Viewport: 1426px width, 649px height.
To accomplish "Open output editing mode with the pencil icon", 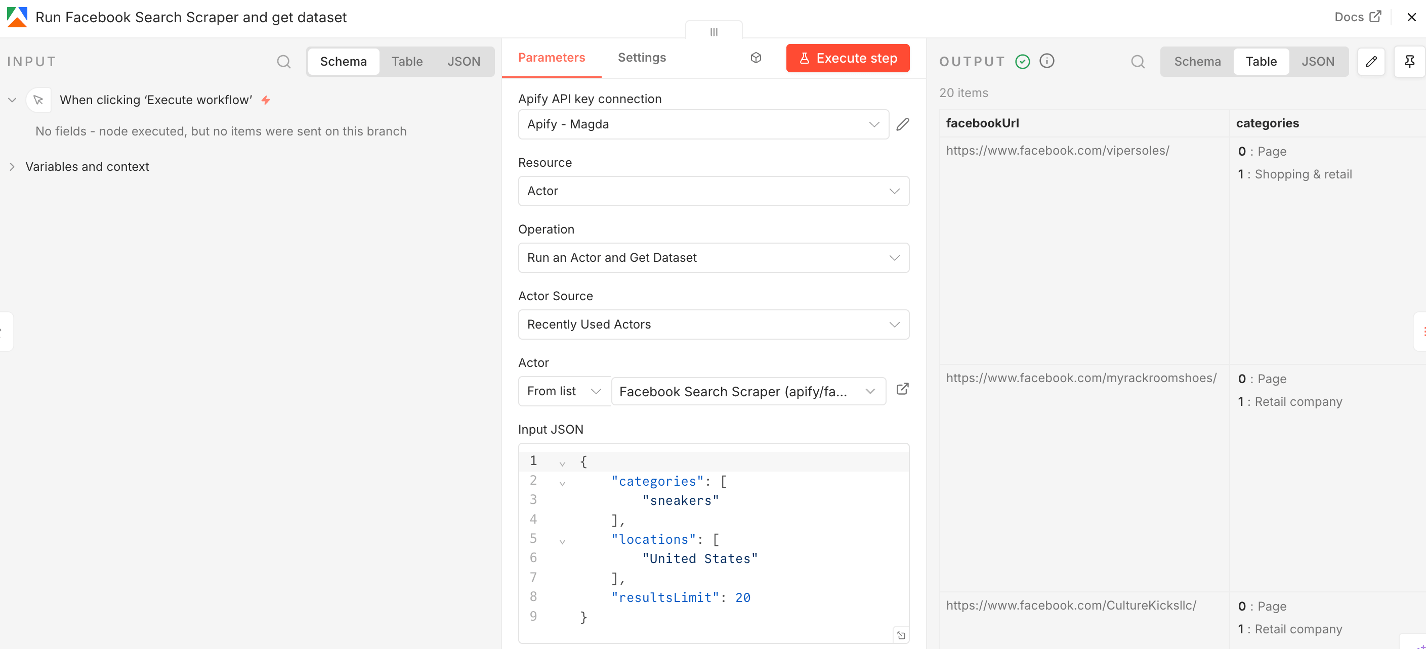I will [1372, 61].
